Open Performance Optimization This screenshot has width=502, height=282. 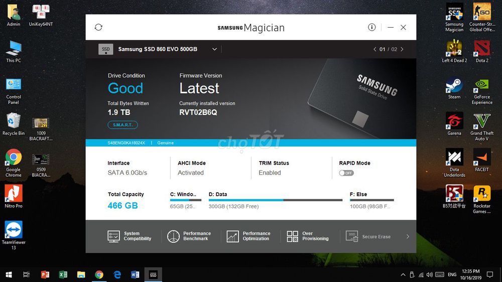[248, 236]
